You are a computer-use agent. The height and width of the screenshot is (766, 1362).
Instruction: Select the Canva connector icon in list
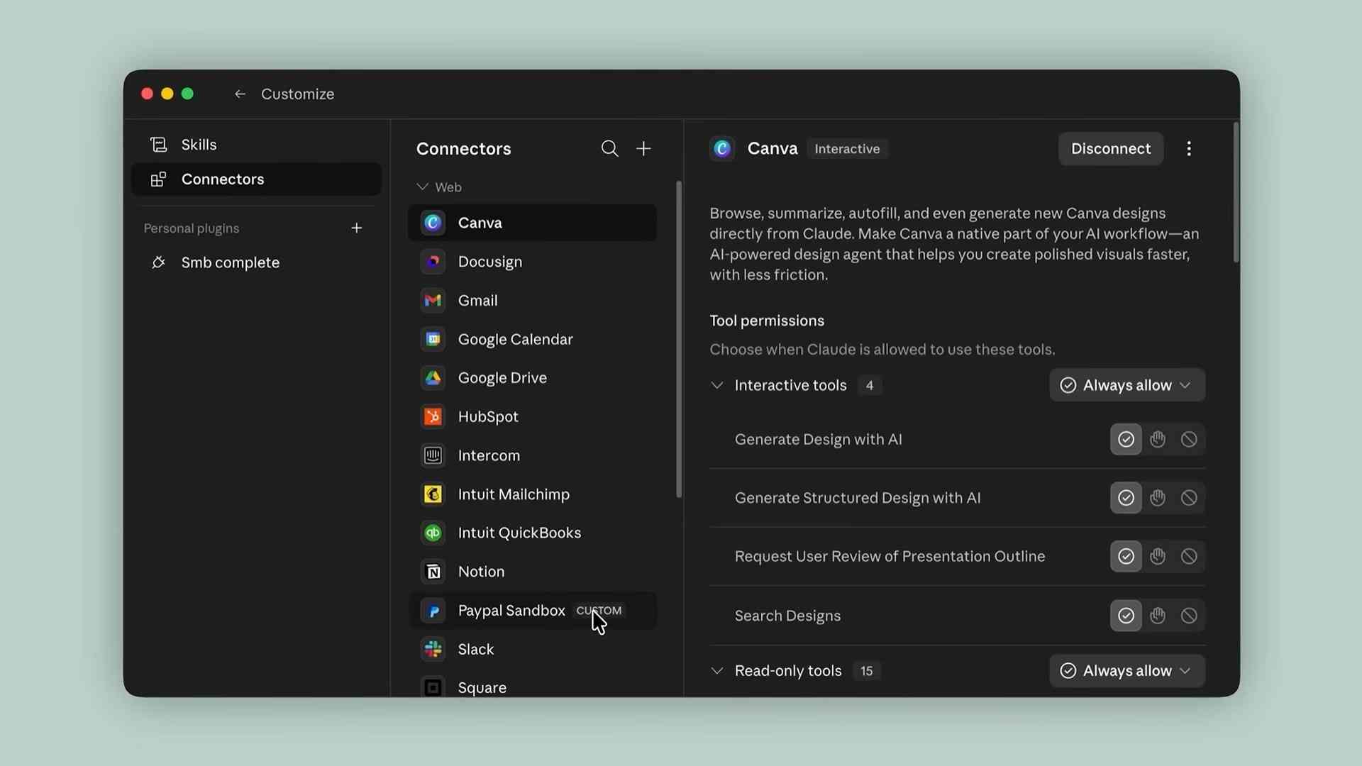tap(433, 223)
